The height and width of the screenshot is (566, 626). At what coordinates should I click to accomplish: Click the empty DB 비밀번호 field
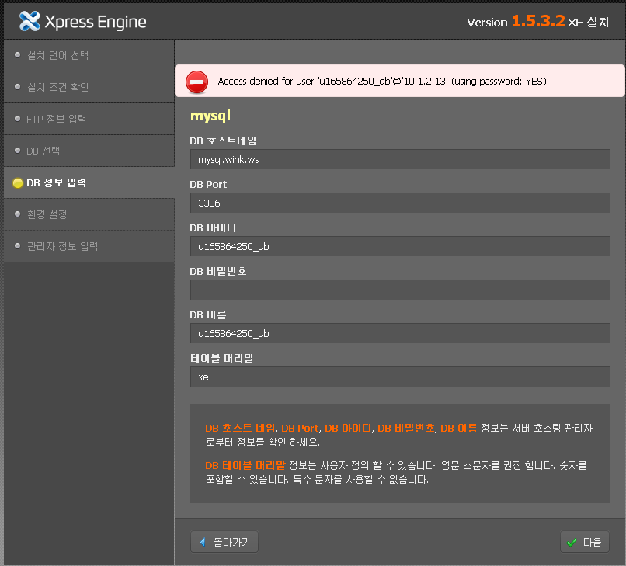(x=400, y=290)
